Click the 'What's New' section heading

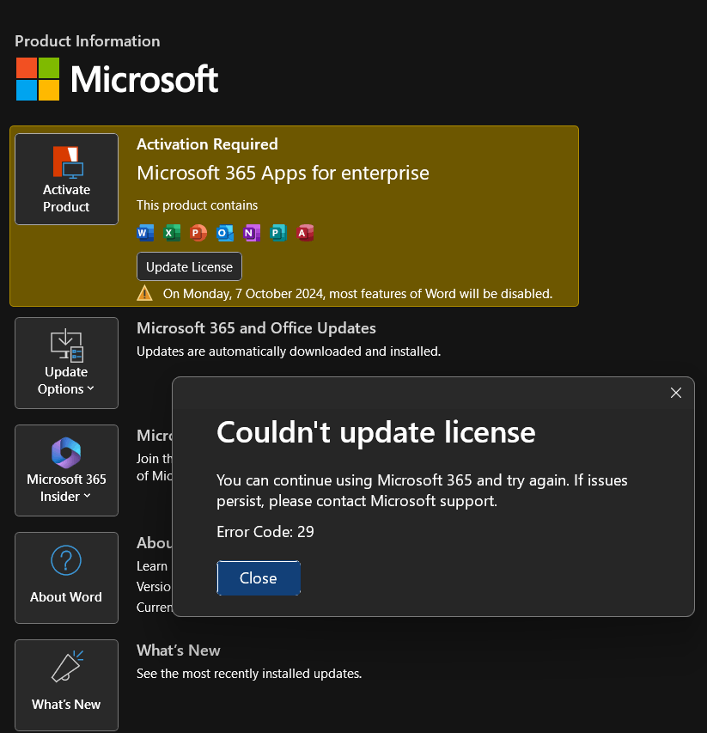click(178, 651)
